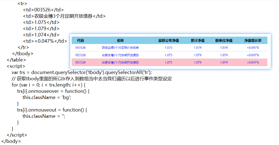Click the closing </table> tag line

point(16,60)
